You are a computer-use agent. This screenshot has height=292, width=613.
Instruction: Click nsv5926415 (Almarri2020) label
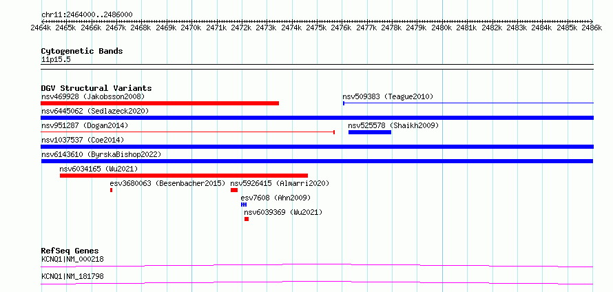click(x=280, y=183)
